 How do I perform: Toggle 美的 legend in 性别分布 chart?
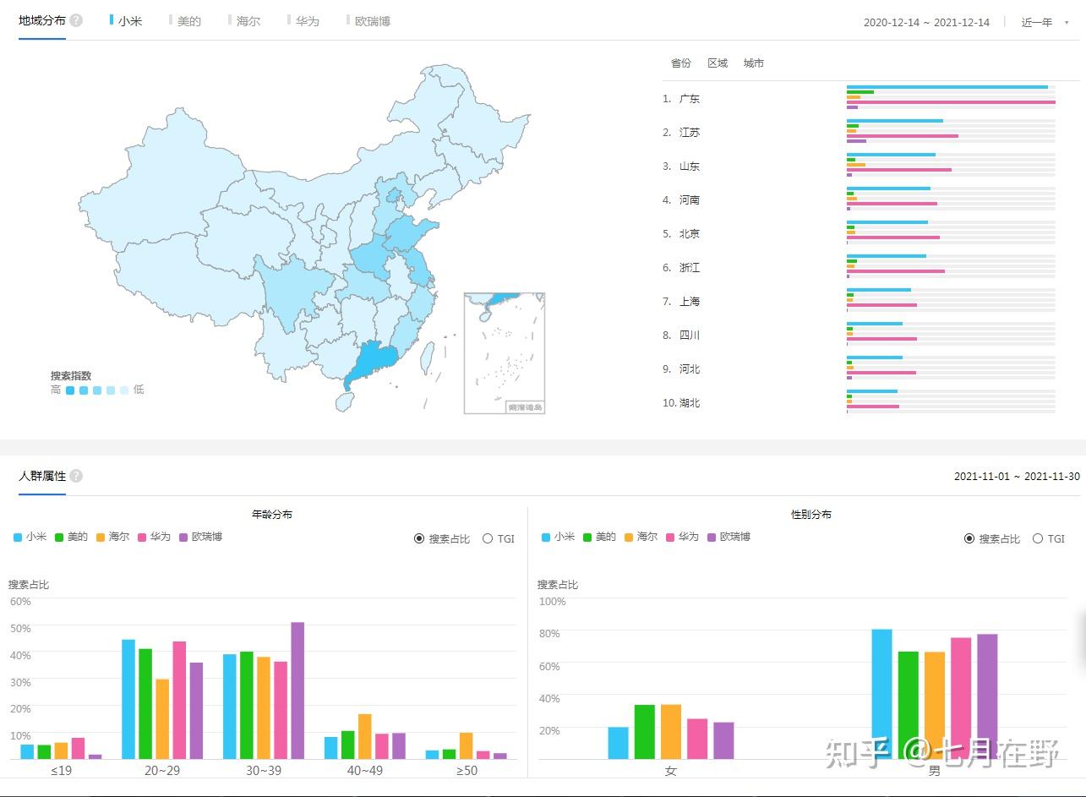pos(600,537)
